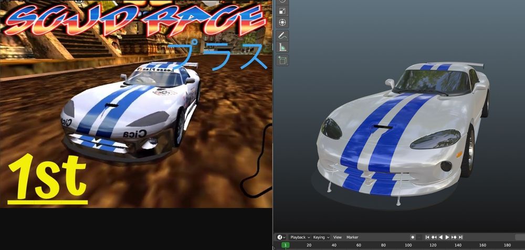Select the Transform tool
The image size is (525, 250).
[282, 23]
